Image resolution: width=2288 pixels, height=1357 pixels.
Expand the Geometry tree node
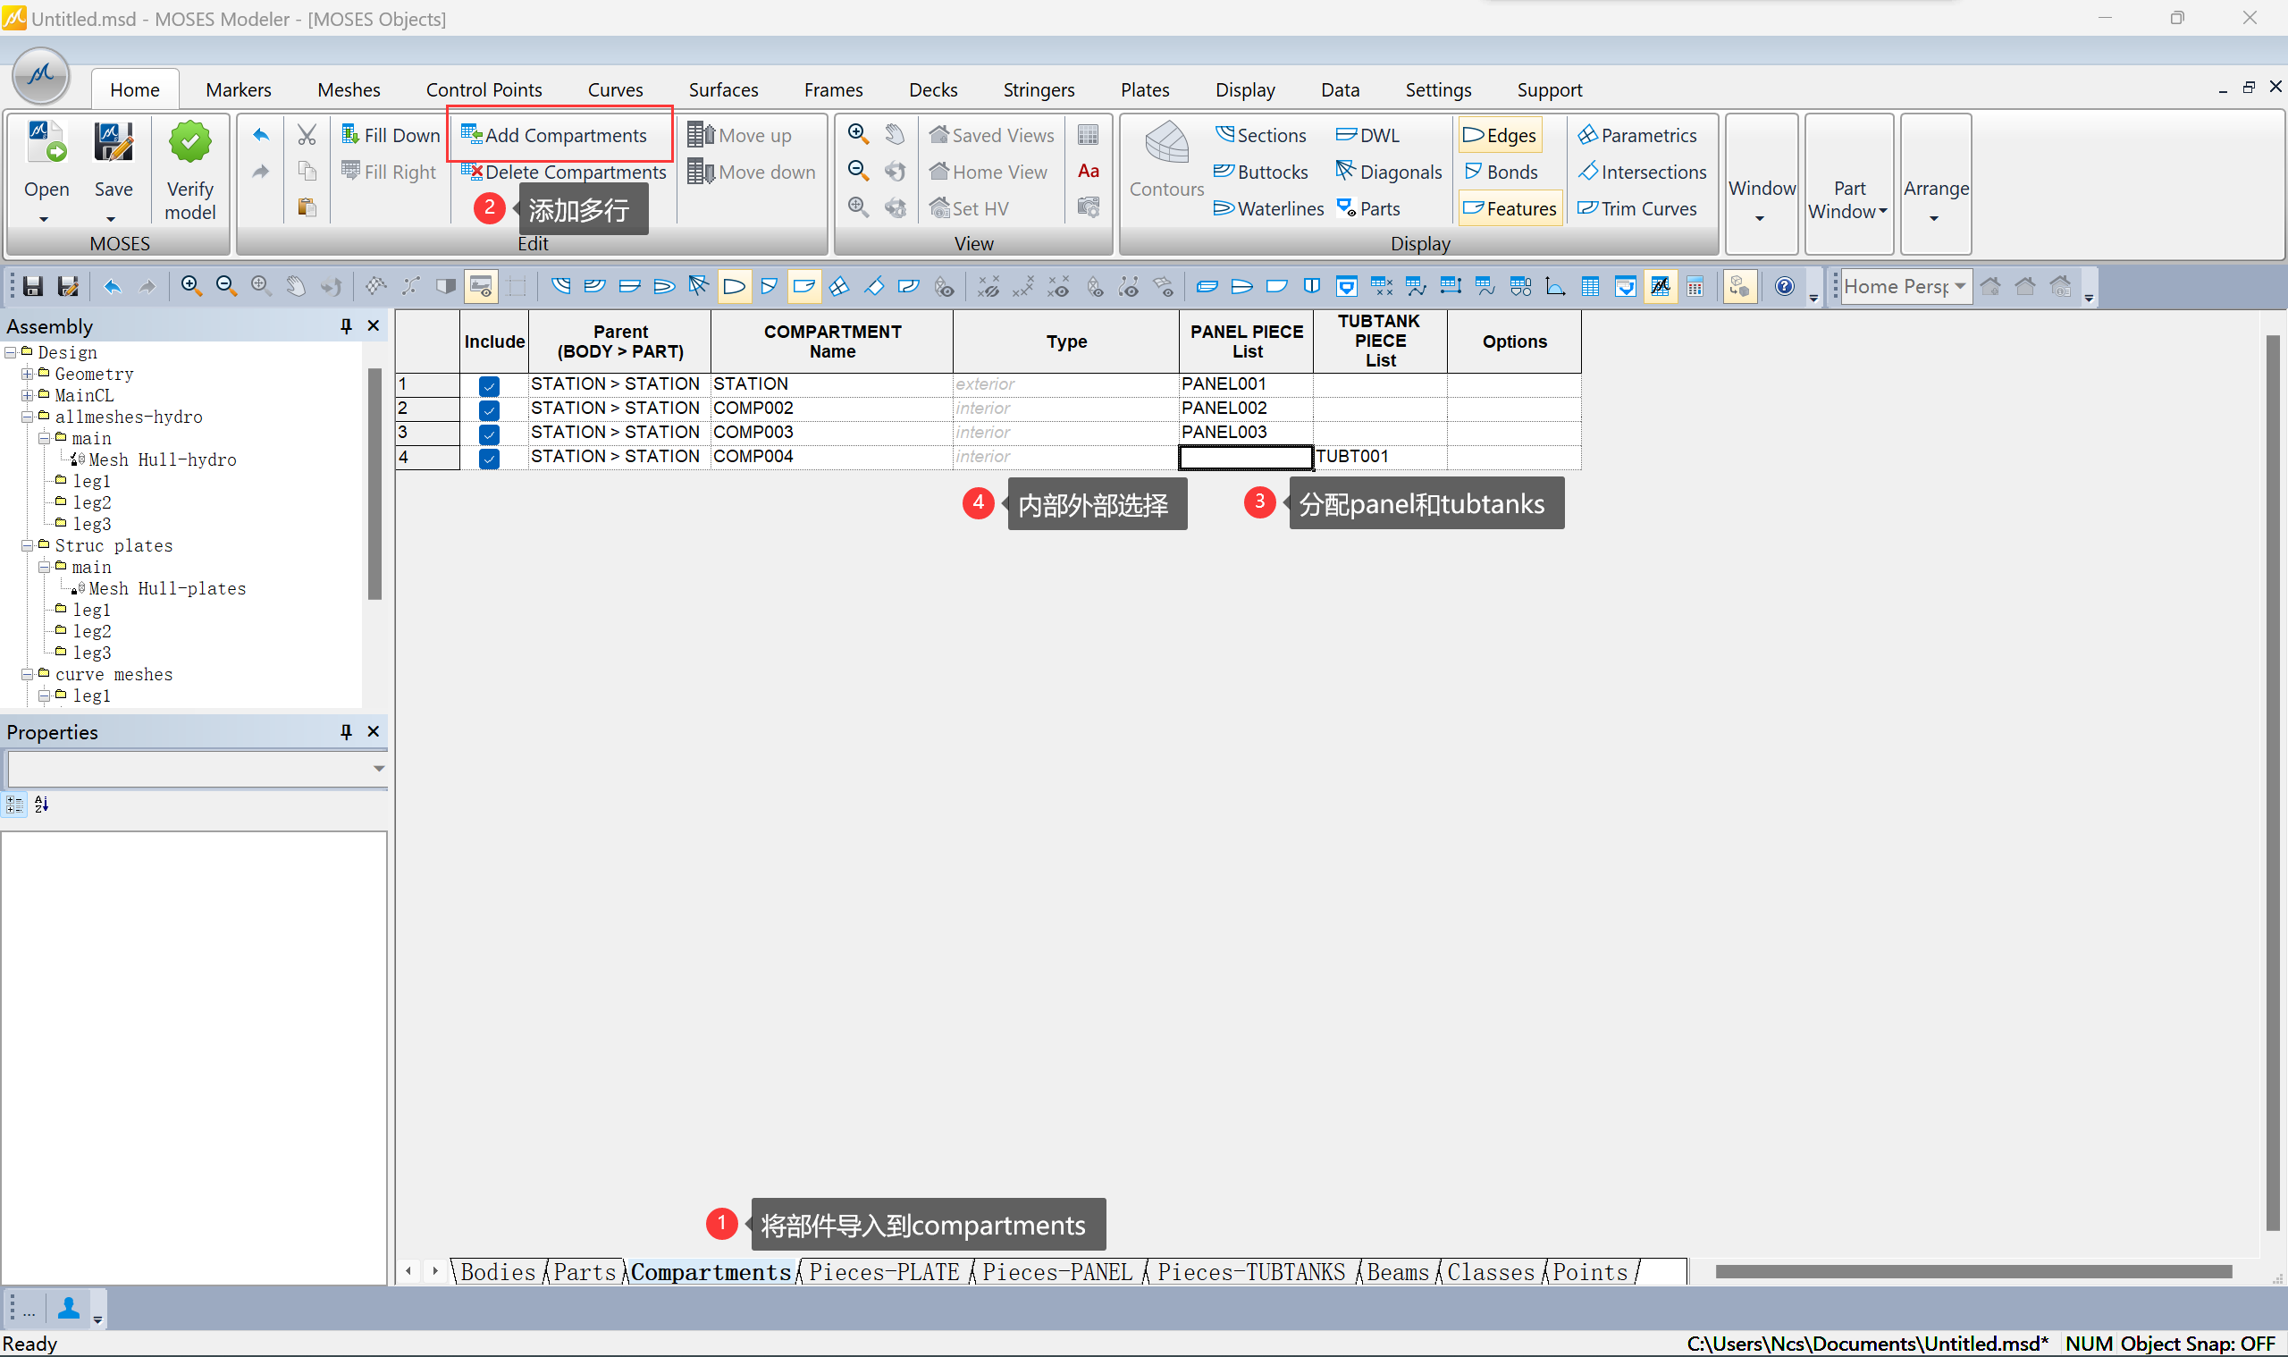[28, 373]
